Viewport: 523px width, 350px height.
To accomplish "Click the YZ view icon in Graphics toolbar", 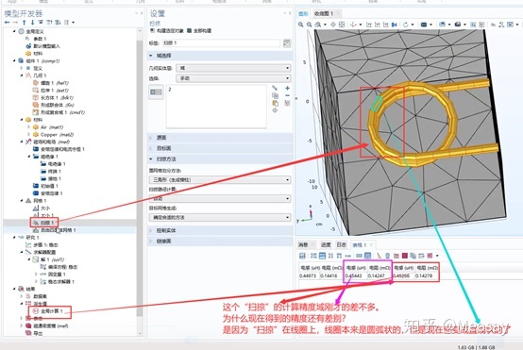I will point(378,25).
